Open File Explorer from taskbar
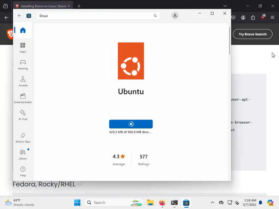Screen dimensions: 279x209 coord(150,202)
